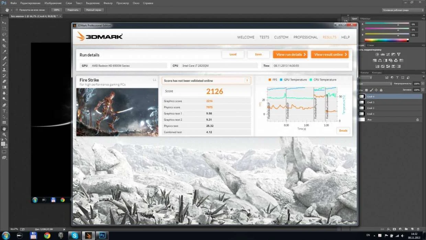Image resolution: width=426 pixels, height=240 pixels.
Task: Select the History Brush tool
Action: (x=4, y=76)
